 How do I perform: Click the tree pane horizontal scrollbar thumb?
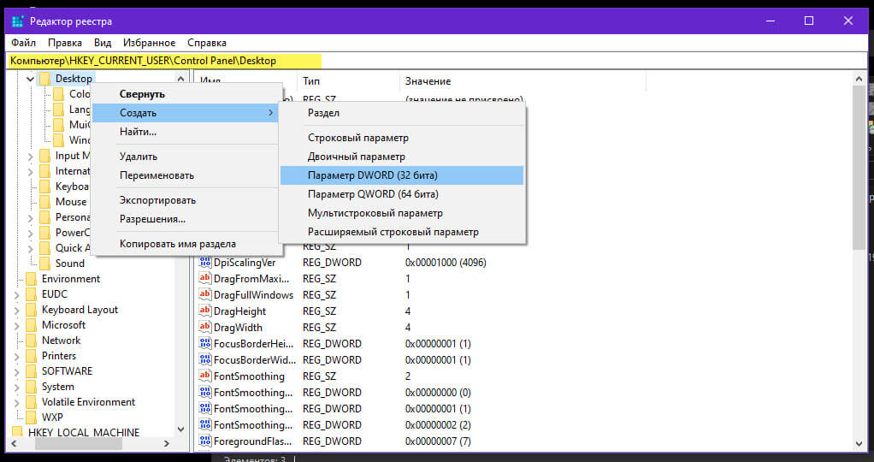tap(78, 444)
